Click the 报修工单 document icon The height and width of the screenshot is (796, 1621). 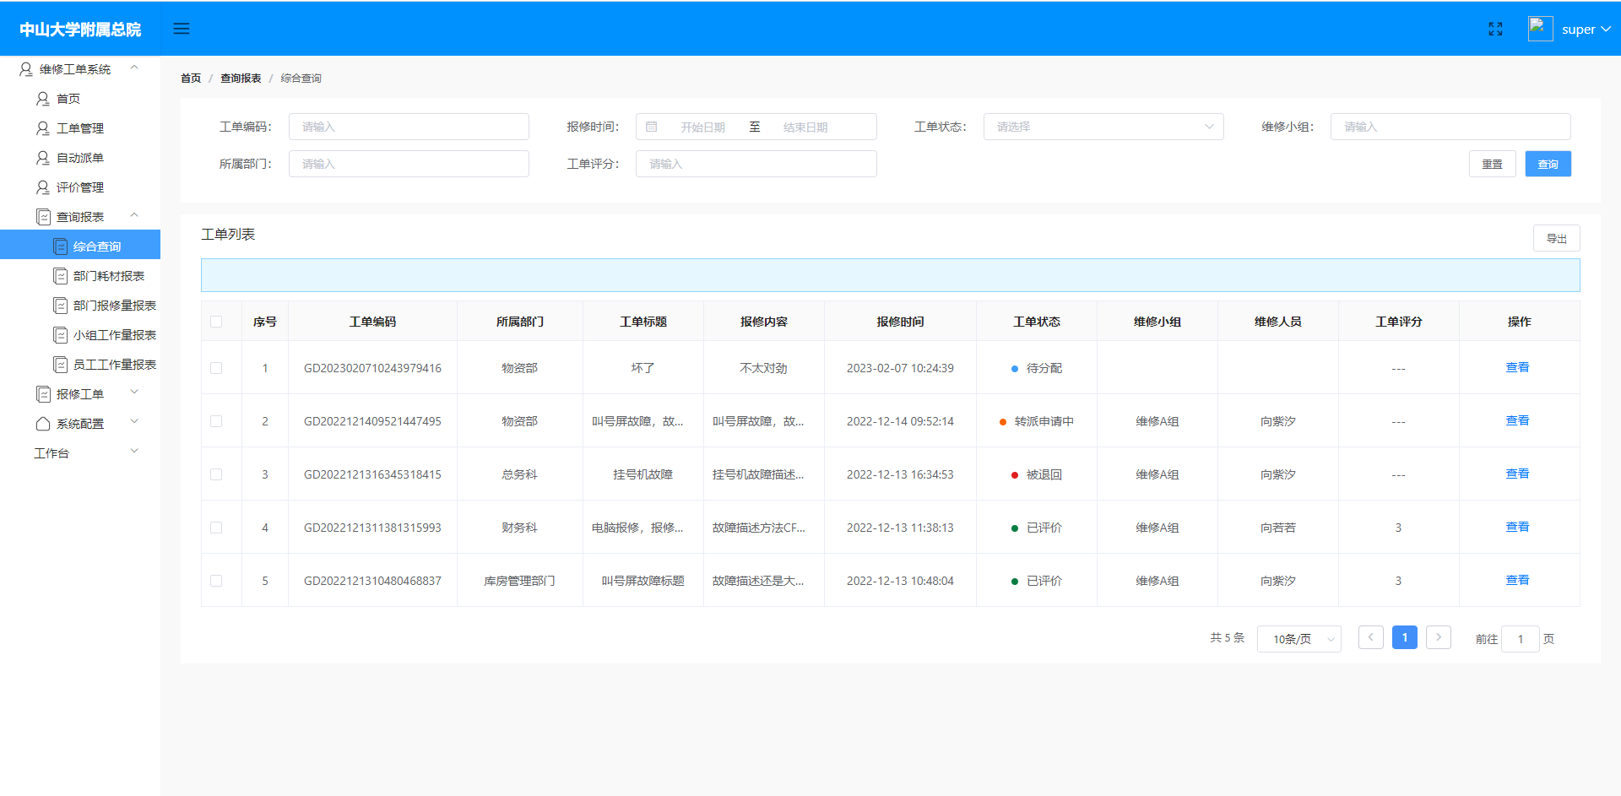(x=44, y=394)
